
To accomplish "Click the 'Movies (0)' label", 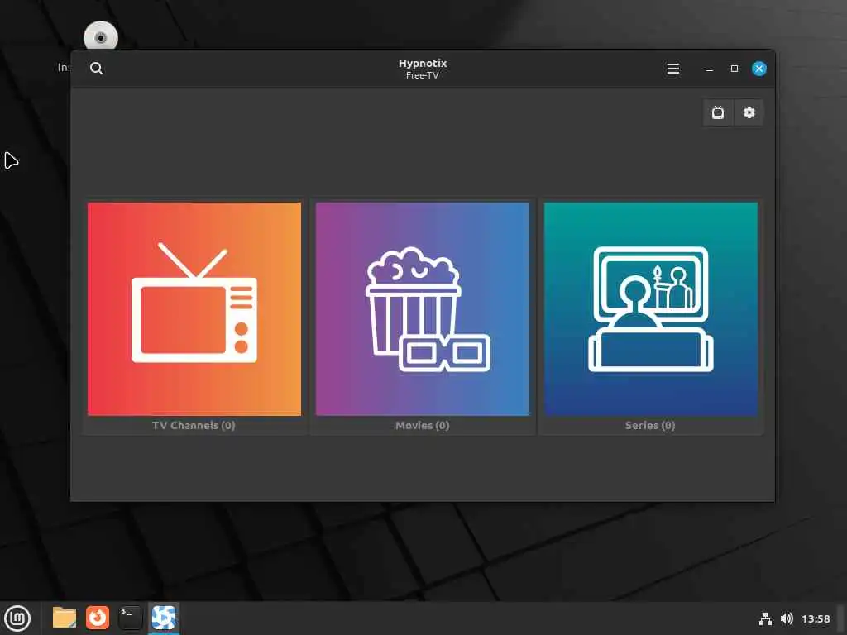I will [x=423, y=426].
